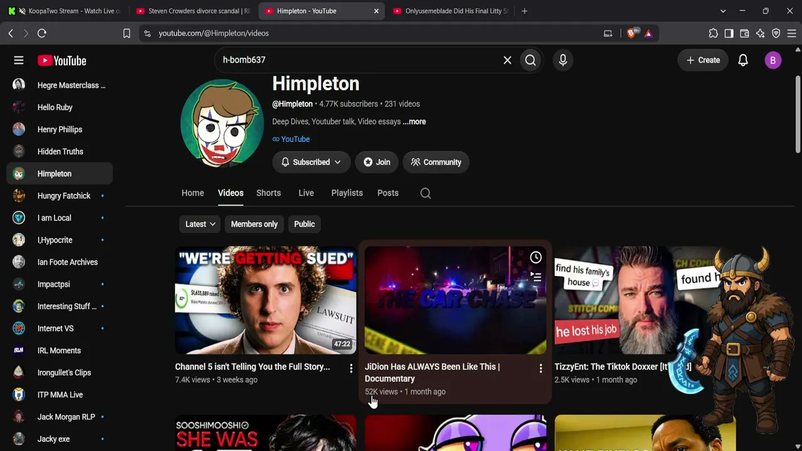Open a new browser tab
The width and height of the screenshot is (802, 451).
coord(524,11)
